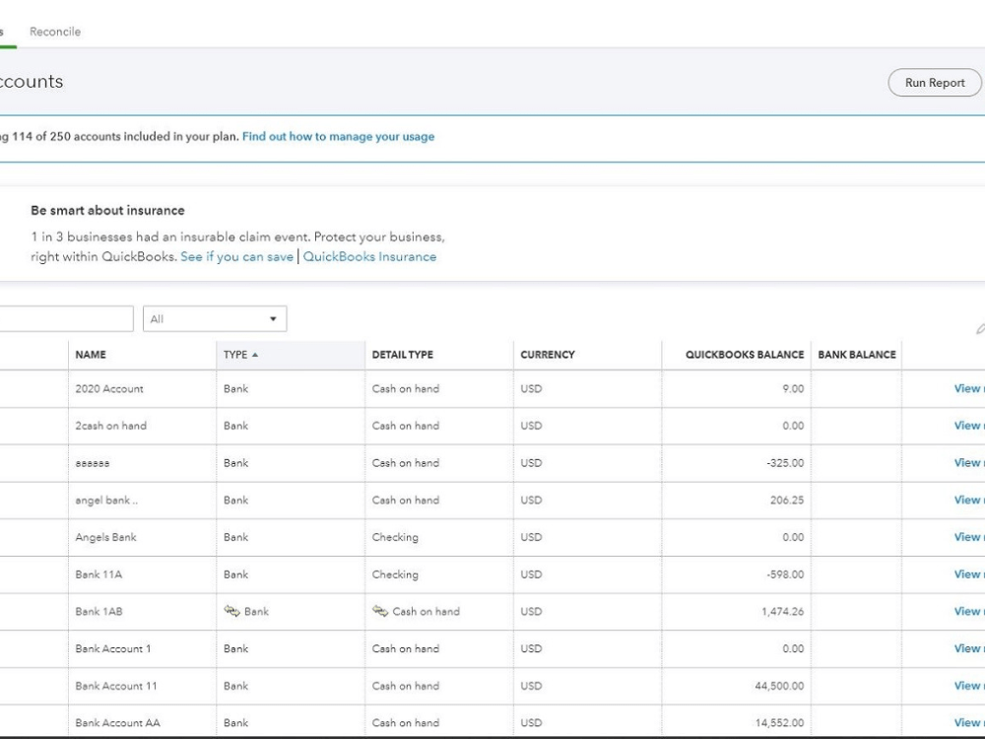This screenshot has height=739, width=985.
Task: Click the pencil edit icon above the table
Action: (980, 329)
